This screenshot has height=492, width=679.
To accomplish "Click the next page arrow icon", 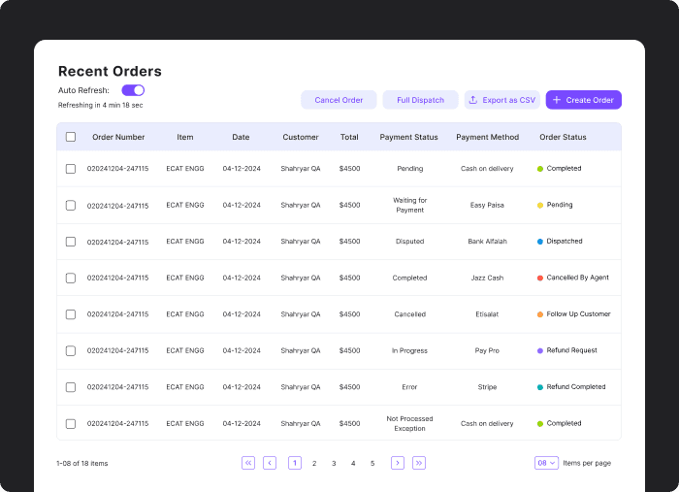I will [x=398, y=463].
